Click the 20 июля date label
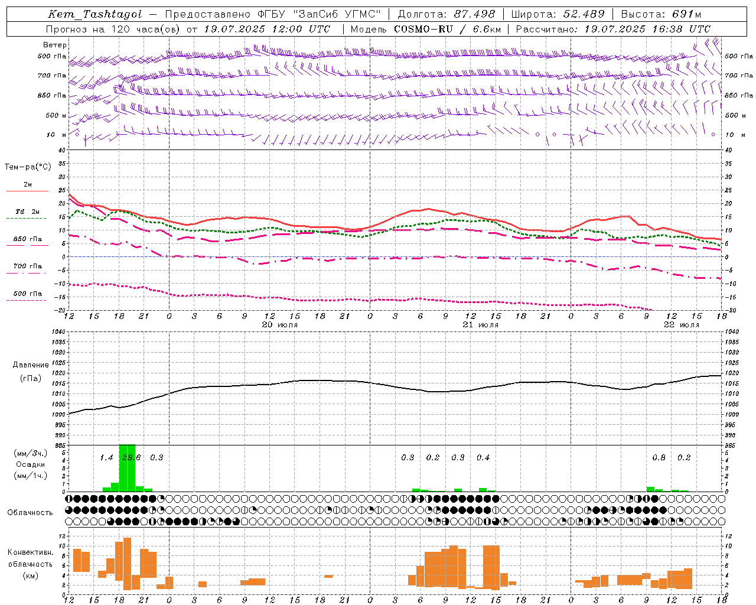Screen dimensions: 756x605 pos(279,325)
